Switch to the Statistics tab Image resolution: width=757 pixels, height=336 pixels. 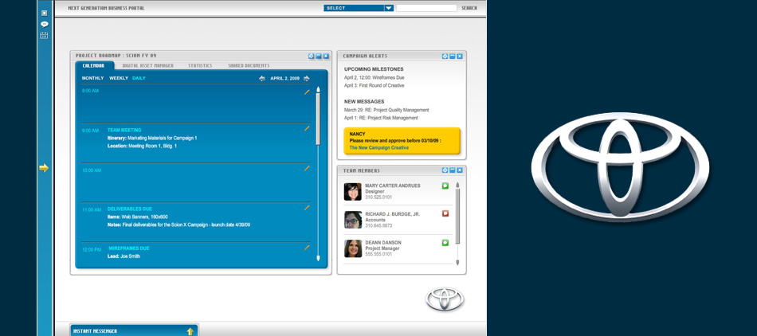click(x=200, y=65)
